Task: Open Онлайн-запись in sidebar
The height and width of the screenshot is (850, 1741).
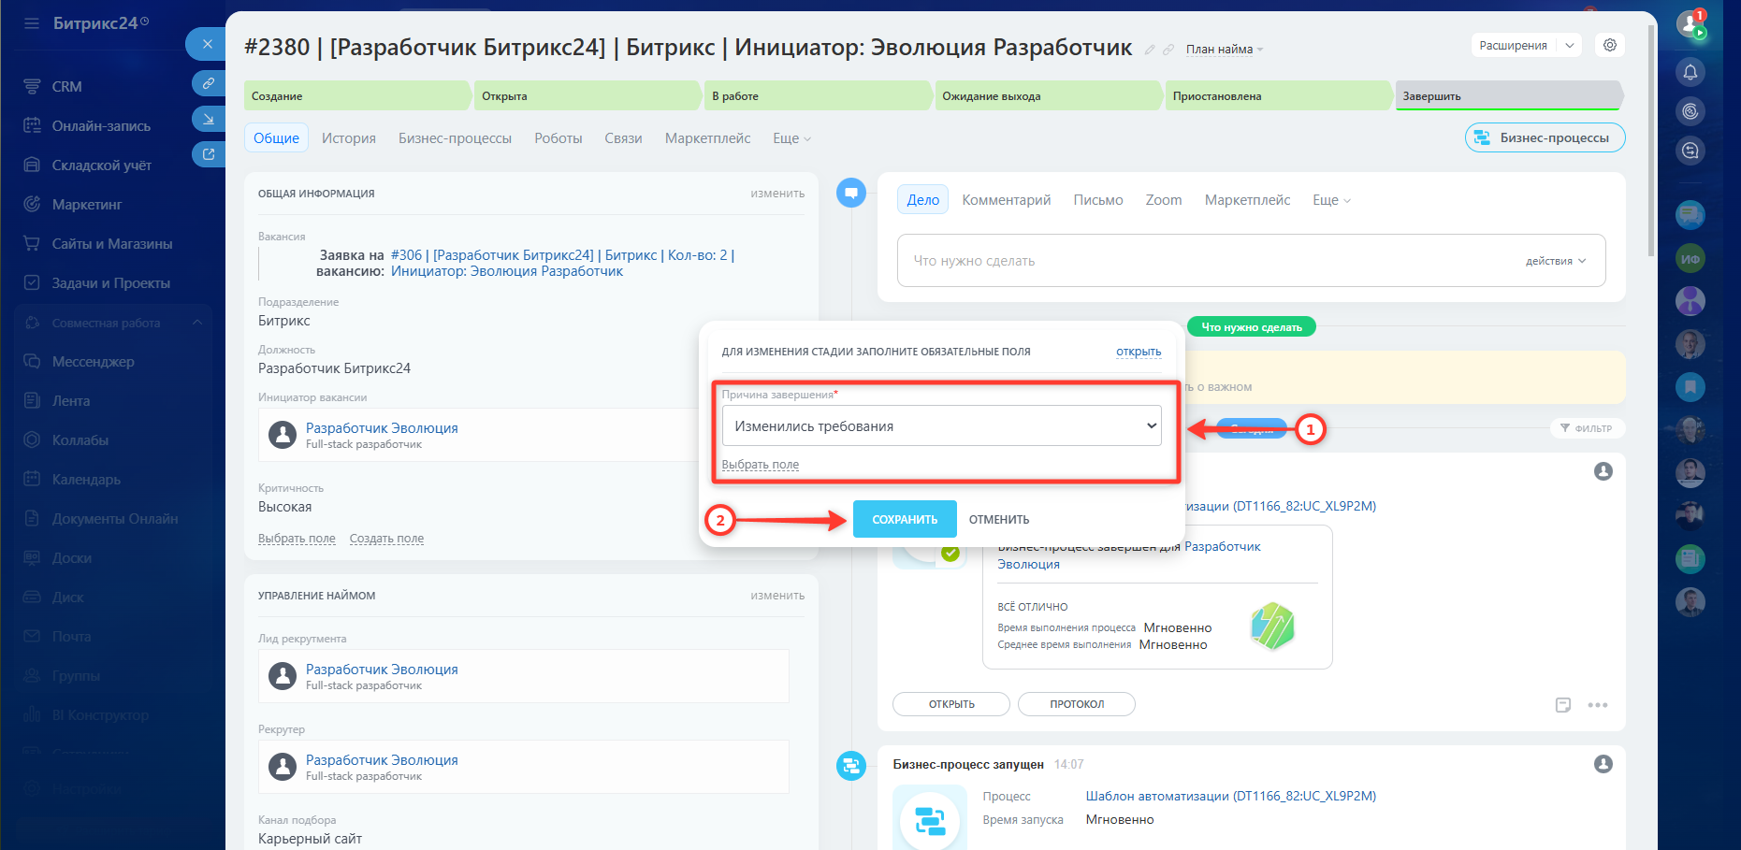Action: pos(101,125)
